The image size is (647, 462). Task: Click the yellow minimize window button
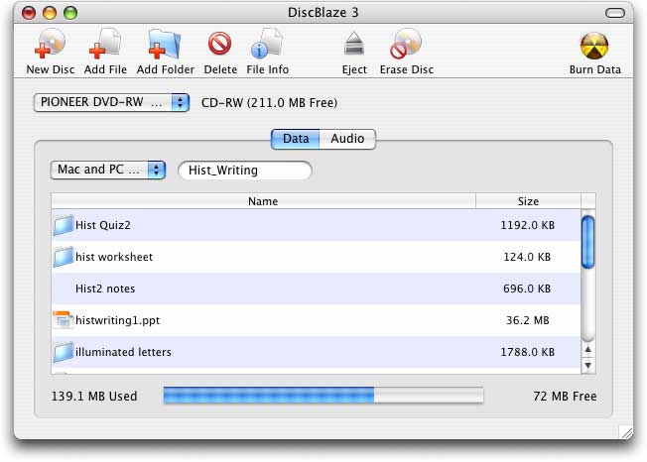click(49, 13)
